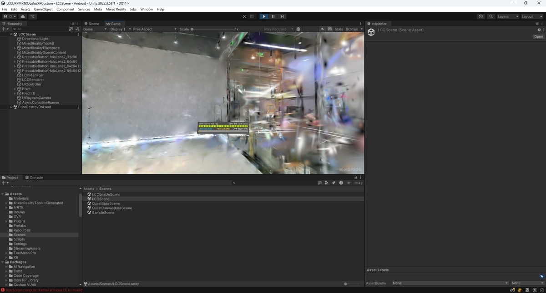Open the Free Aspect dropdown
This screenshot has width=546, height=293.
coord(155,29)
